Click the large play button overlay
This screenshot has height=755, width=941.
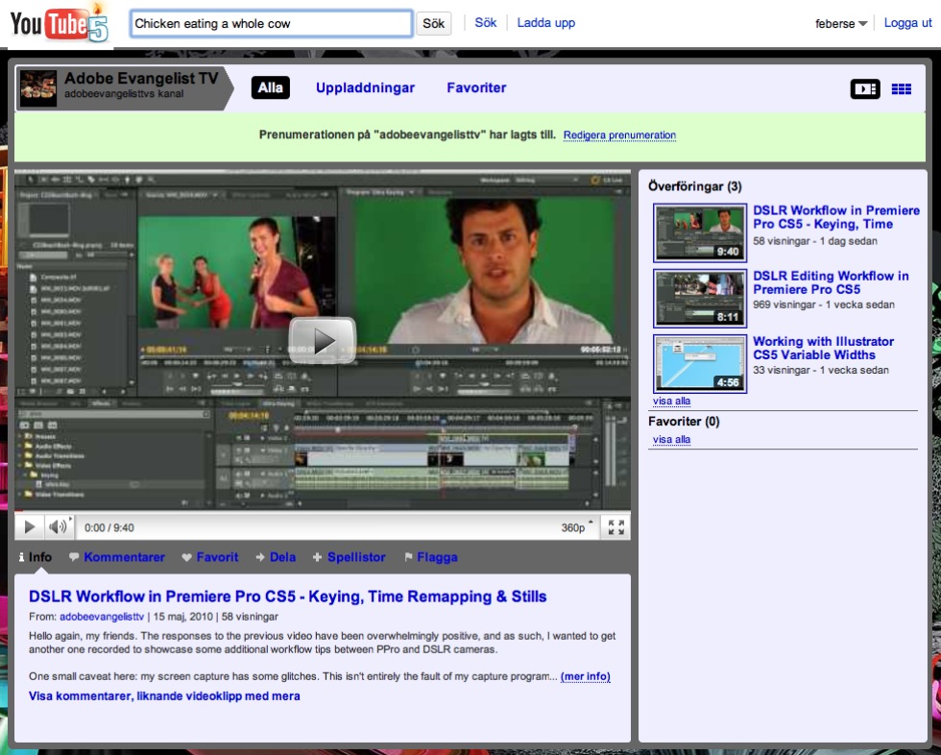click(x=323, y=340)
